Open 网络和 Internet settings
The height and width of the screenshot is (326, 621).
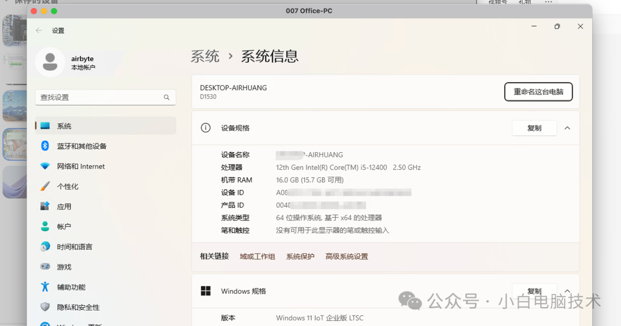click(105, 166)
